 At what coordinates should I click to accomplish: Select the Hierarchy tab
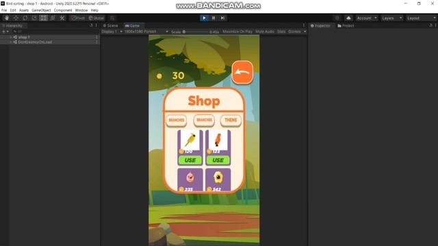point(12,26)
